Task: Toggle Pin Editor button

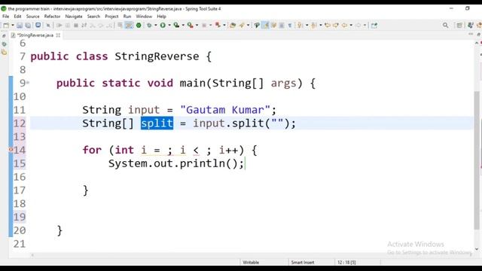Action: point(374,25)
